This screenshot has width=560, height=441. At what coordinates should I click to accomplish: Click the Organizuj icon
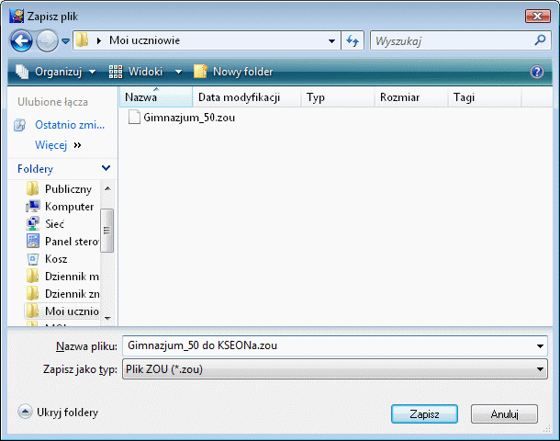tap(22, 72)
